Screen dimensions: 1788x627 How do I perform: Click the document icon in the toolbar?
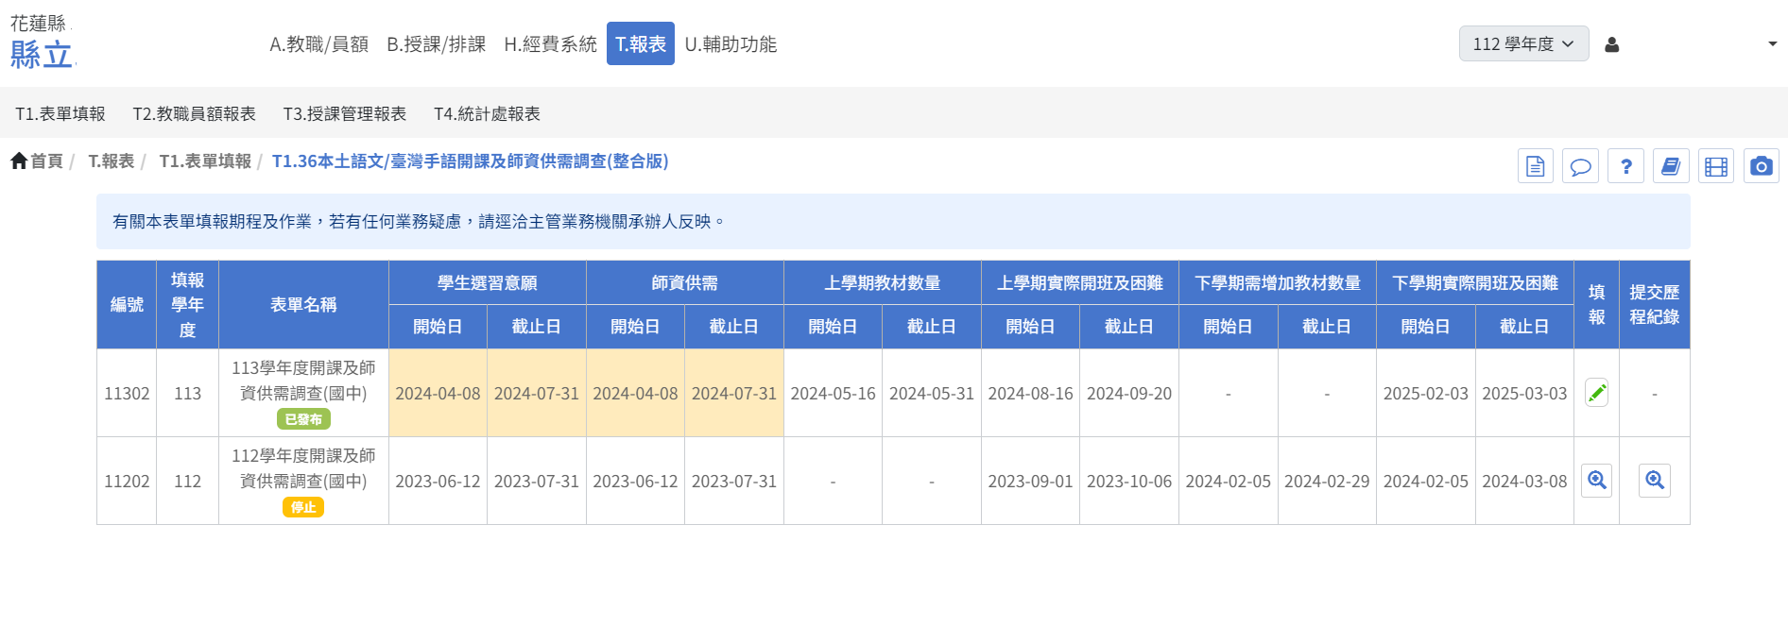click(x=1535, y=166)
